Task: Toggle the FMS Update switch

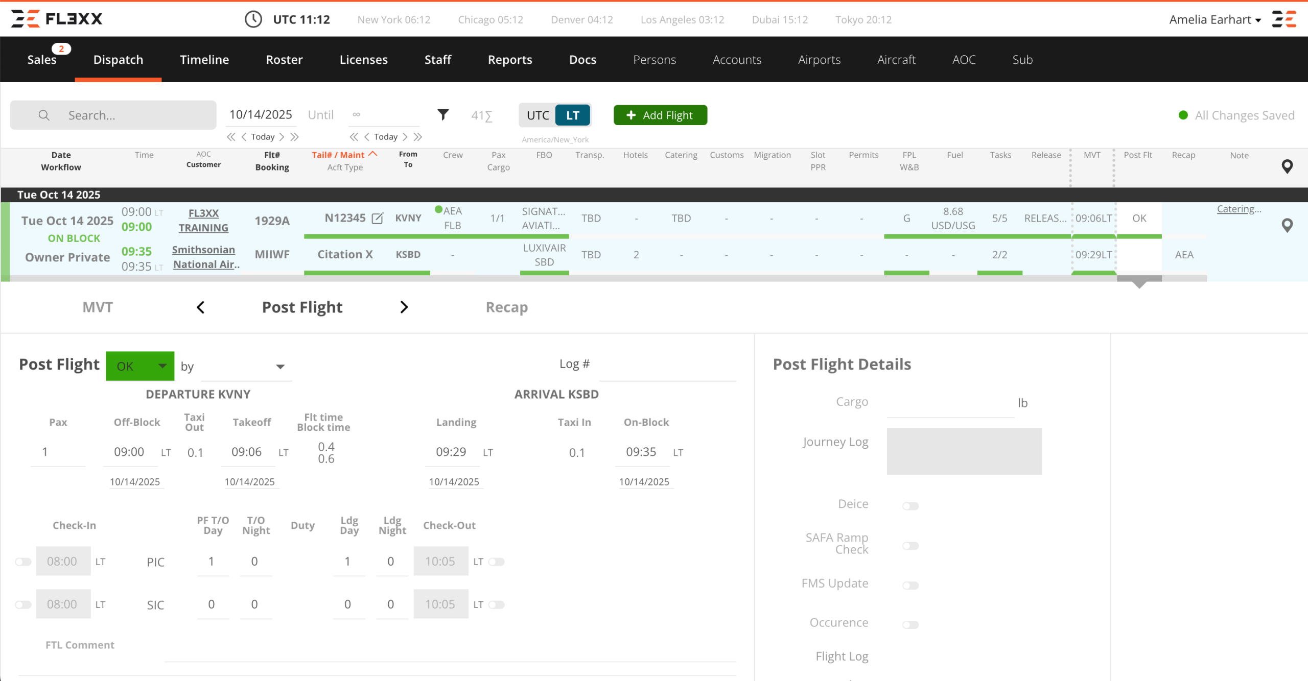Action: tap(910, 585)
